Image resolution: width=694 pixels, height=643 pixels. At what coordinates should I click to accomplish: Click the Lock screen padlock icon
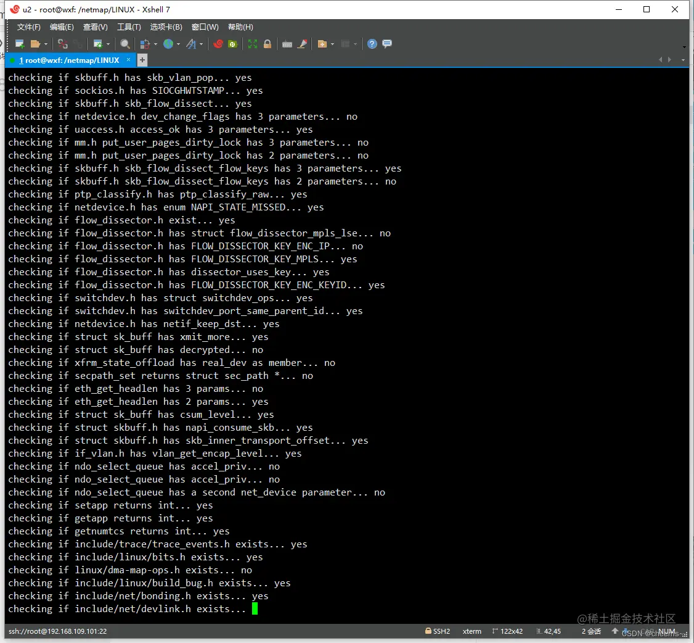[x=267, y=44]
